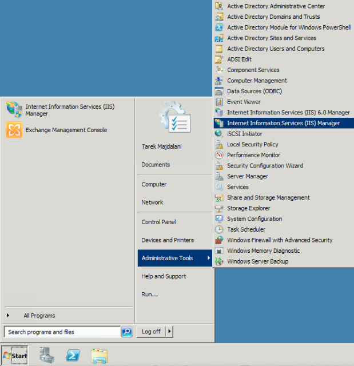Select Internet Information Services (IIS) Manager entry
Image resolution: width=354 pixels, height=366 pixels.
(x=284, y=123)
